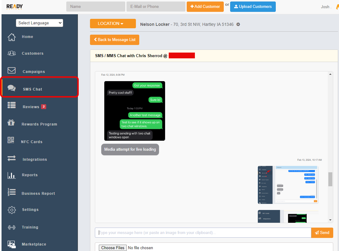Click the Campaigns envelope icon
The height and width of the screenshot is (251, 339).
coord(12,70)
